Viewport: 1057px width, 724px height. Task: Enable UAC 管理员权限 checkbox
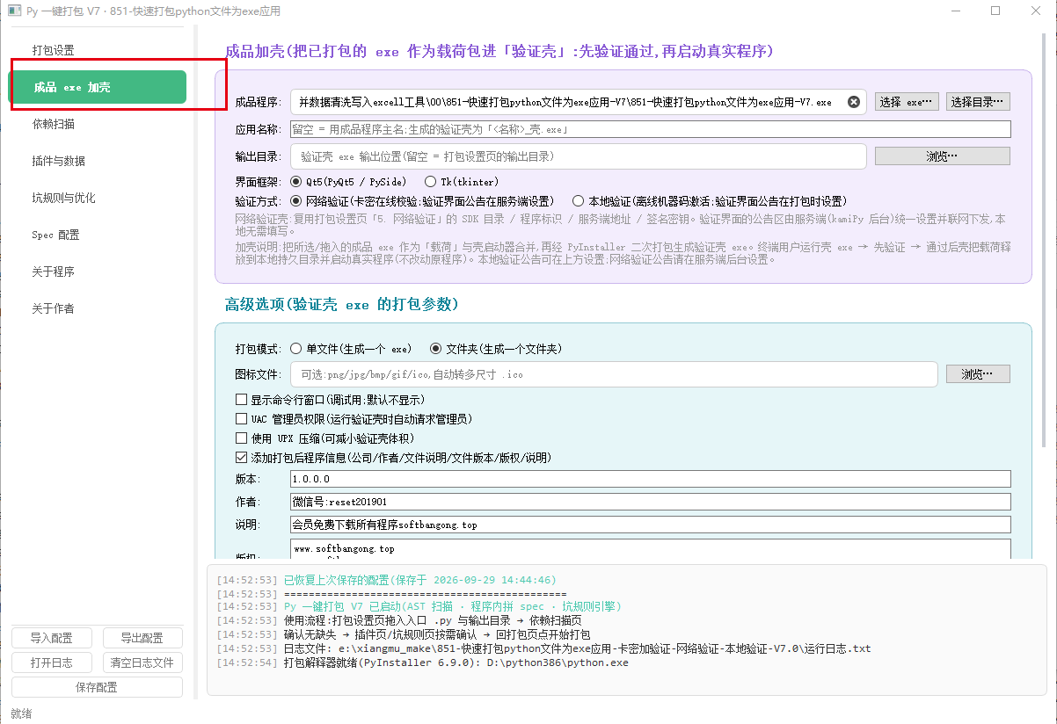(355, 419)
